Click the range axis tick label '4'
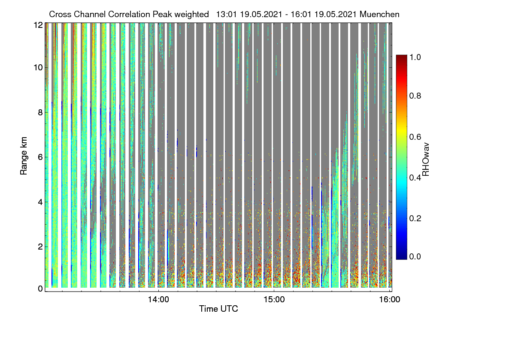The width and height of the screenshot is (515, 343). tap(41, 202)
